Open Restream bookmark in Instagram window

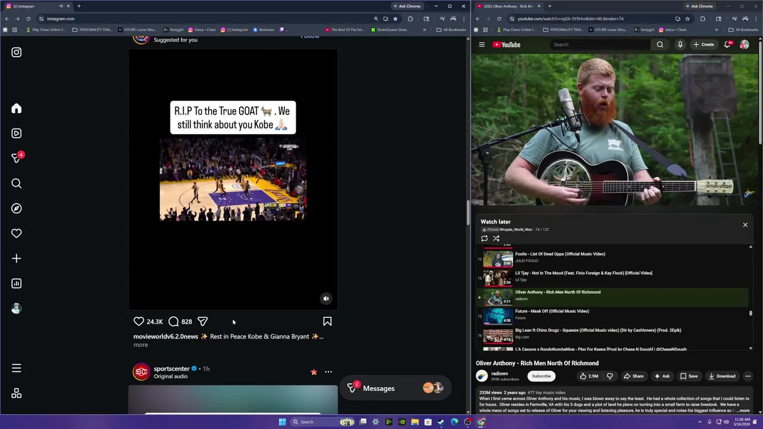pos(263,29)
